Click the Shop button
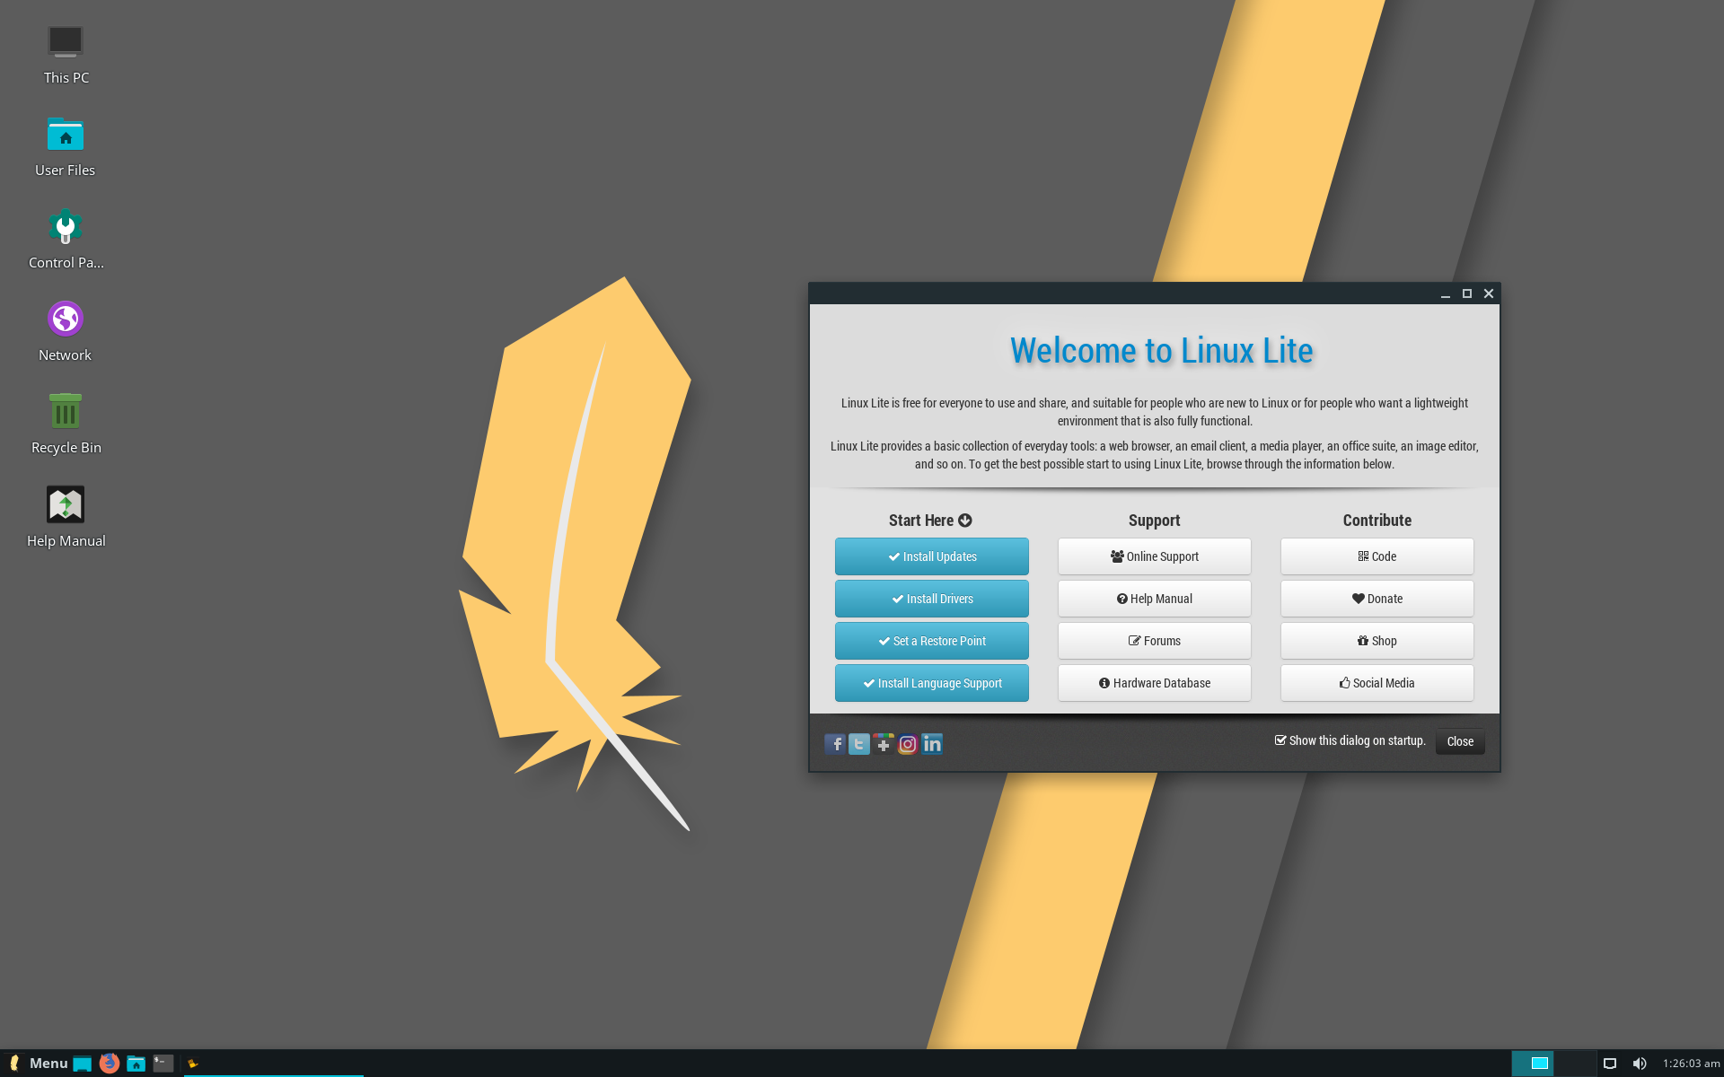This screenshot has width=1724, height=1077. click(1377, 641)
